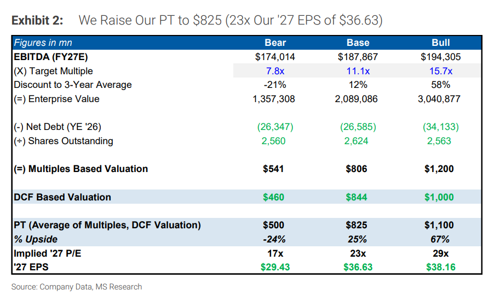This screenshot has height=296, width=494.
Task: Click the Bull target multiple 15.7x
Action: tap(440, 71)
